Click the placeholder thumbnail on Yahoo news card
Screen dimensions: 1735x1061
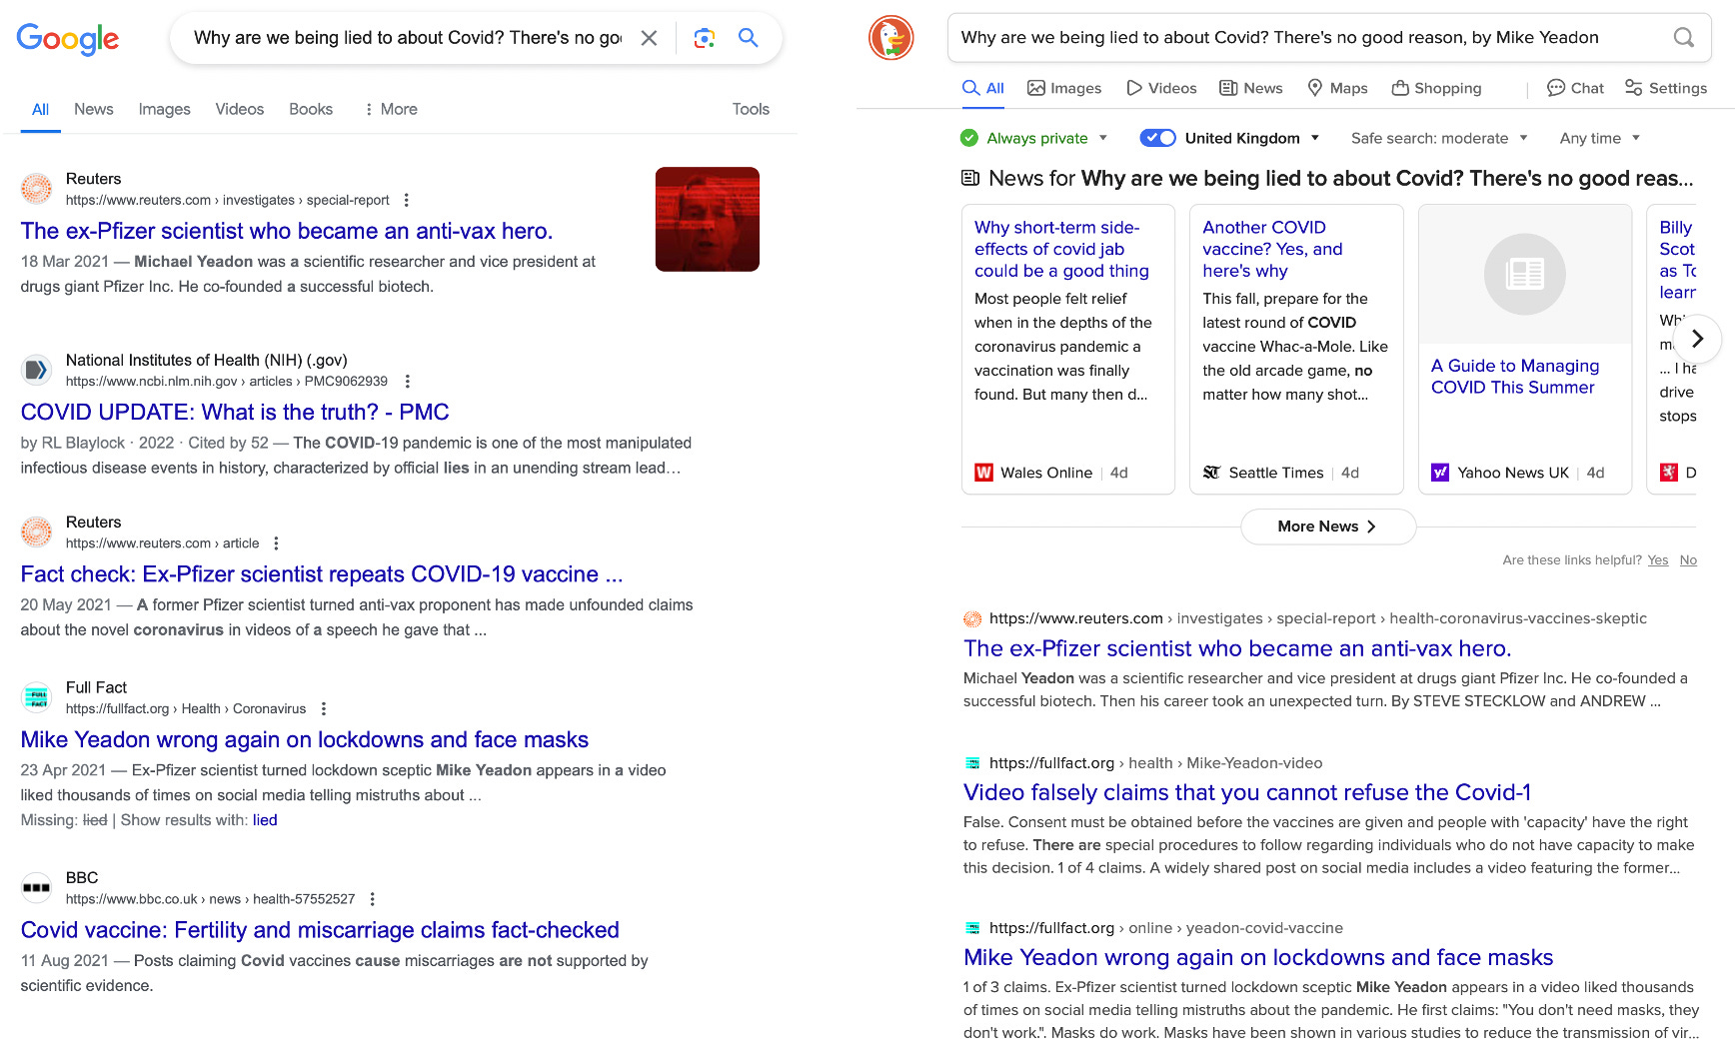(x=1525, y=275)
